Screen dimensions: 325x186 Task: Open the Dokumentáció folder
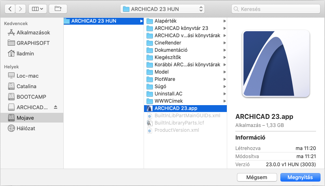[185, 50]
